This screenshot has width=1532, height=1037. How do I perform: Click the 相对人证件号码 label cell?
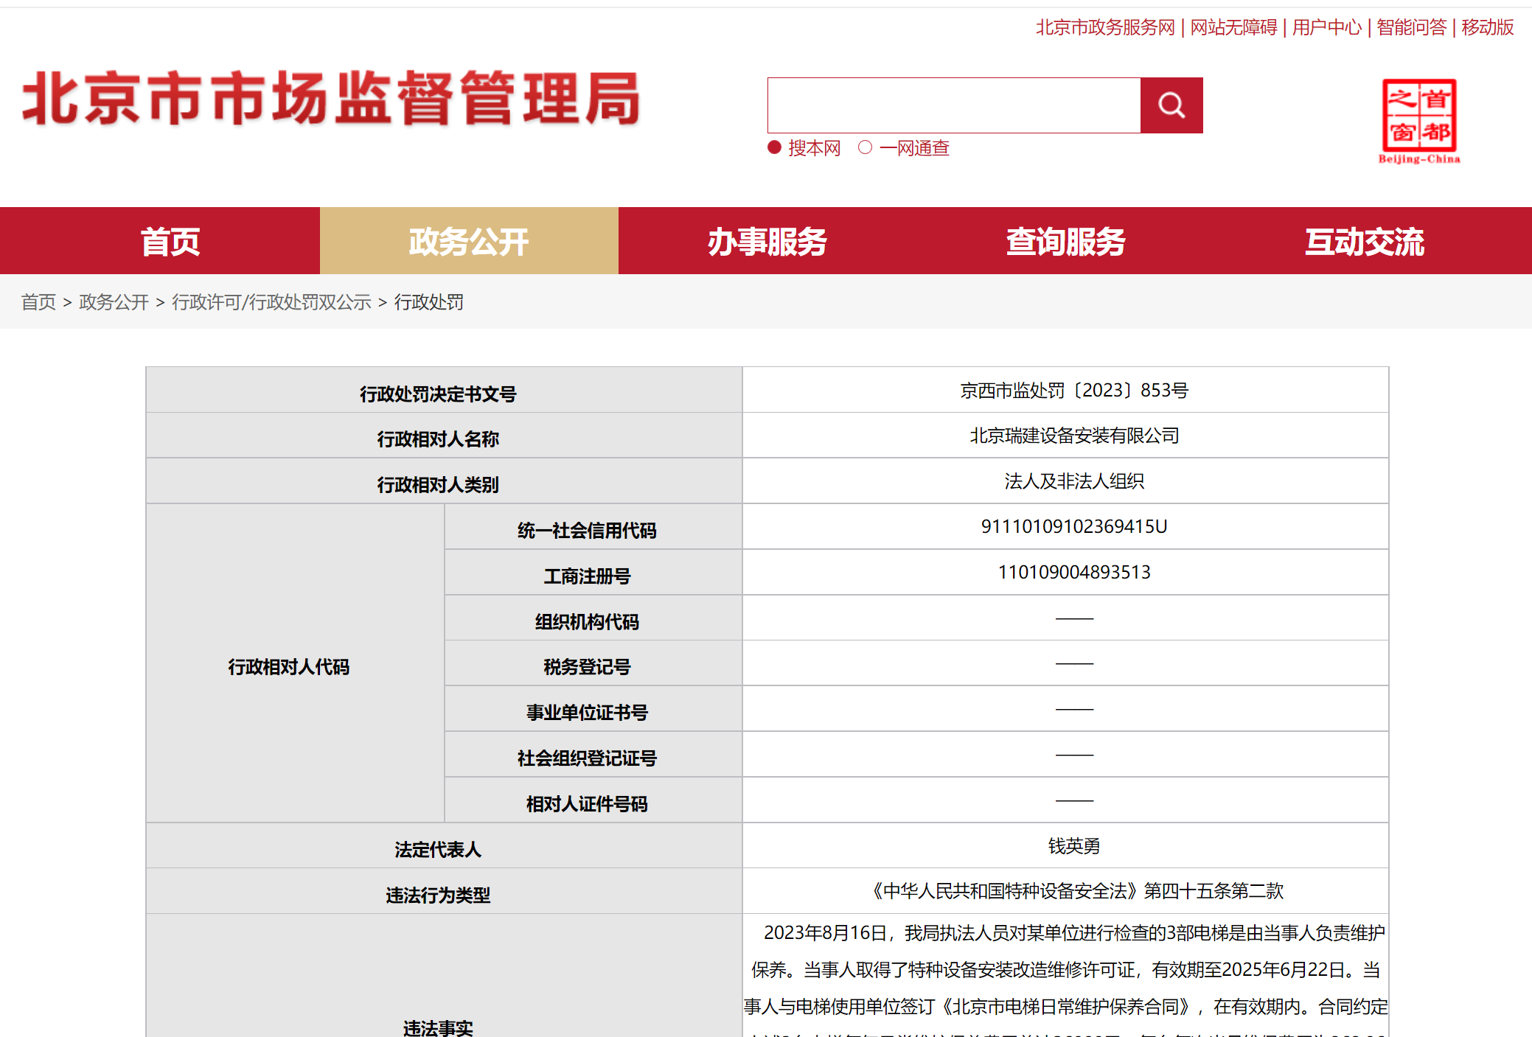pyautogui.click(x=593, y=800)
